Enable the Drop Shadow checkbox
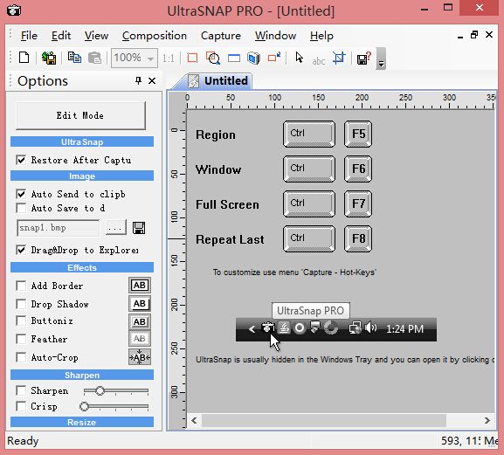504x455 pixels. pyautogui.click(x=21, y=304)
